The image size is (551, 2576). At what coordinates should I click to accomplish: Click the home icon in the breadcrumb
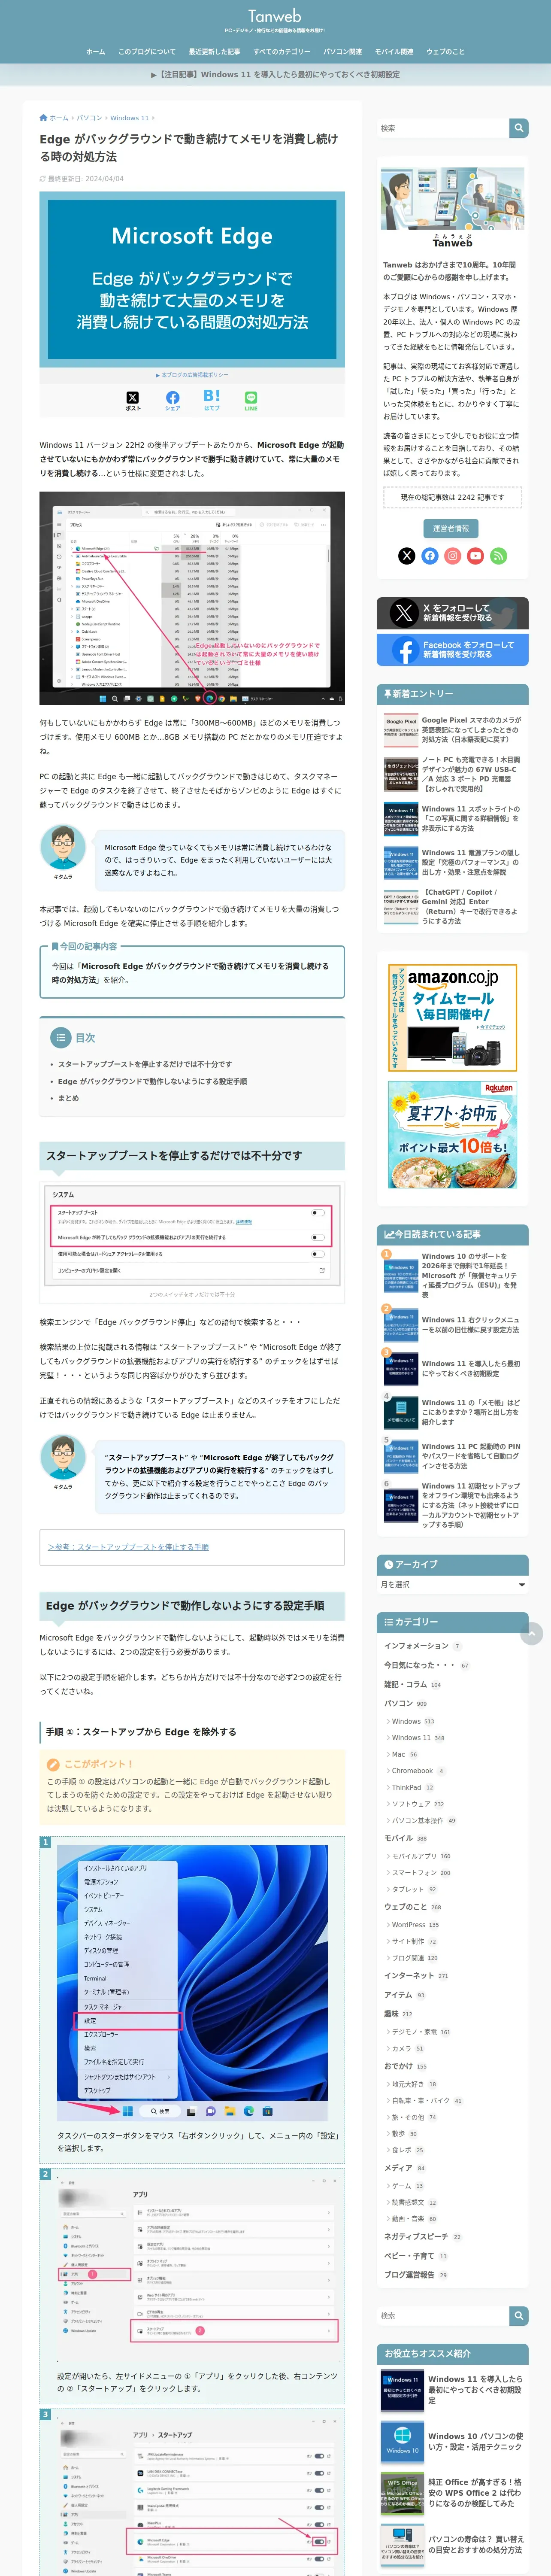click(x=43, y=118)
